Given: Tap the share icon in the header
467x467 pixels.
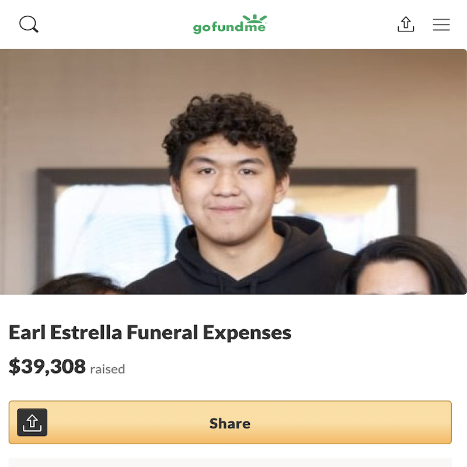Looking at the screenshot, I should pyautogui.click(x=406, y=24).
